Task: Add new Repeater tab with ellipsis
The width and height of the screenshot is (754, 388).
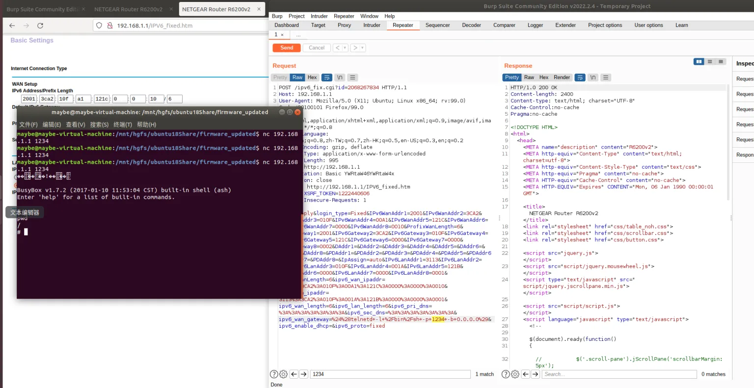Action: click(x=298, y=35)
